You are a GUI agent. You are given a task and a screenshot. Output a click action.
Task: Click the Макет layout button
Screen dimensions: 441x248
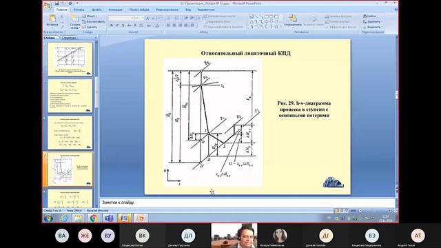[90, 17]
